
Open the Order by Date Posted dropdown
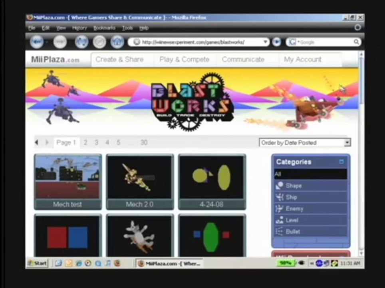305,143
